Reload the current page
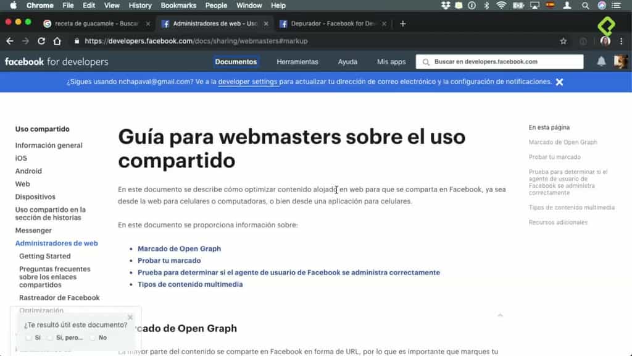Viewport: 632px width, 356px height. click(x=41, y=41)
